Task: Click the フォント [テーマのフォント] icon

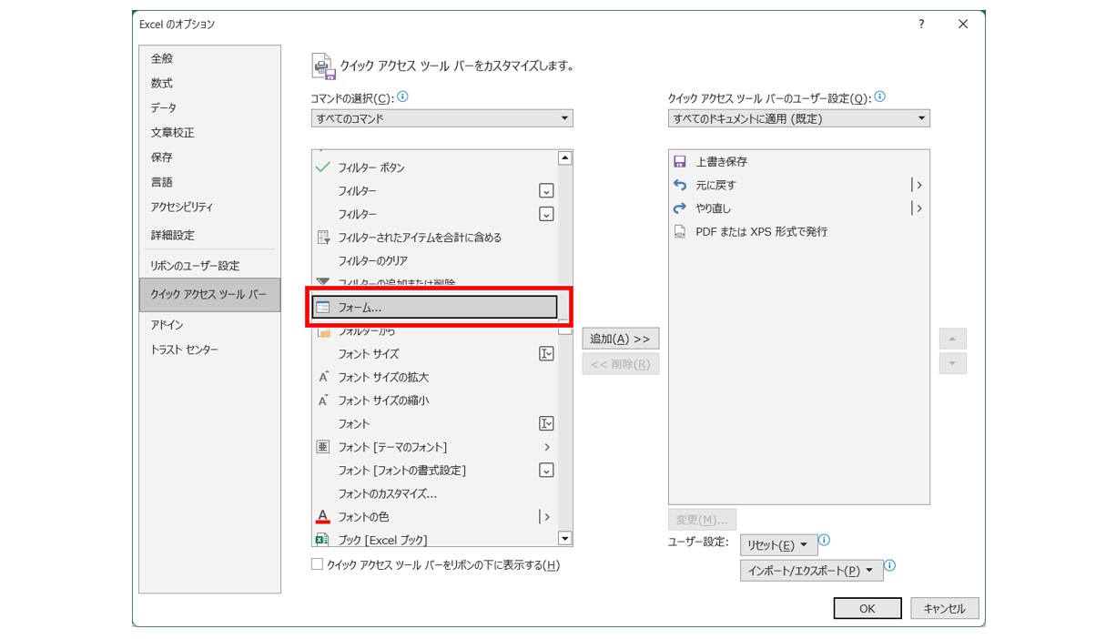Action: coord(322,447)
